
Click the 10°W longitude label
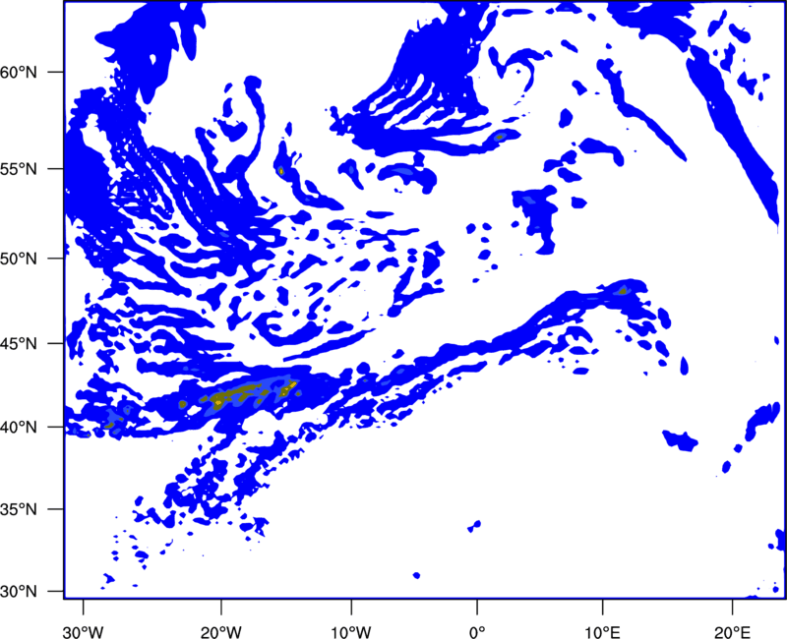point(351,632)
